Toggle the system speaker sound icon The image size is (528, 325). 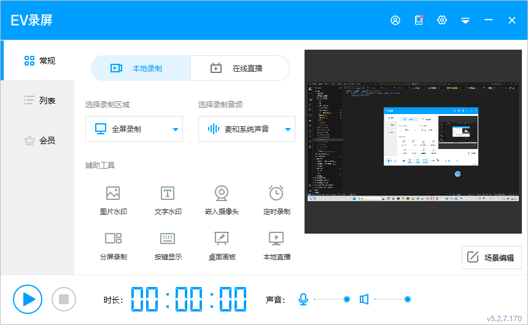click(x=364, y=299)
